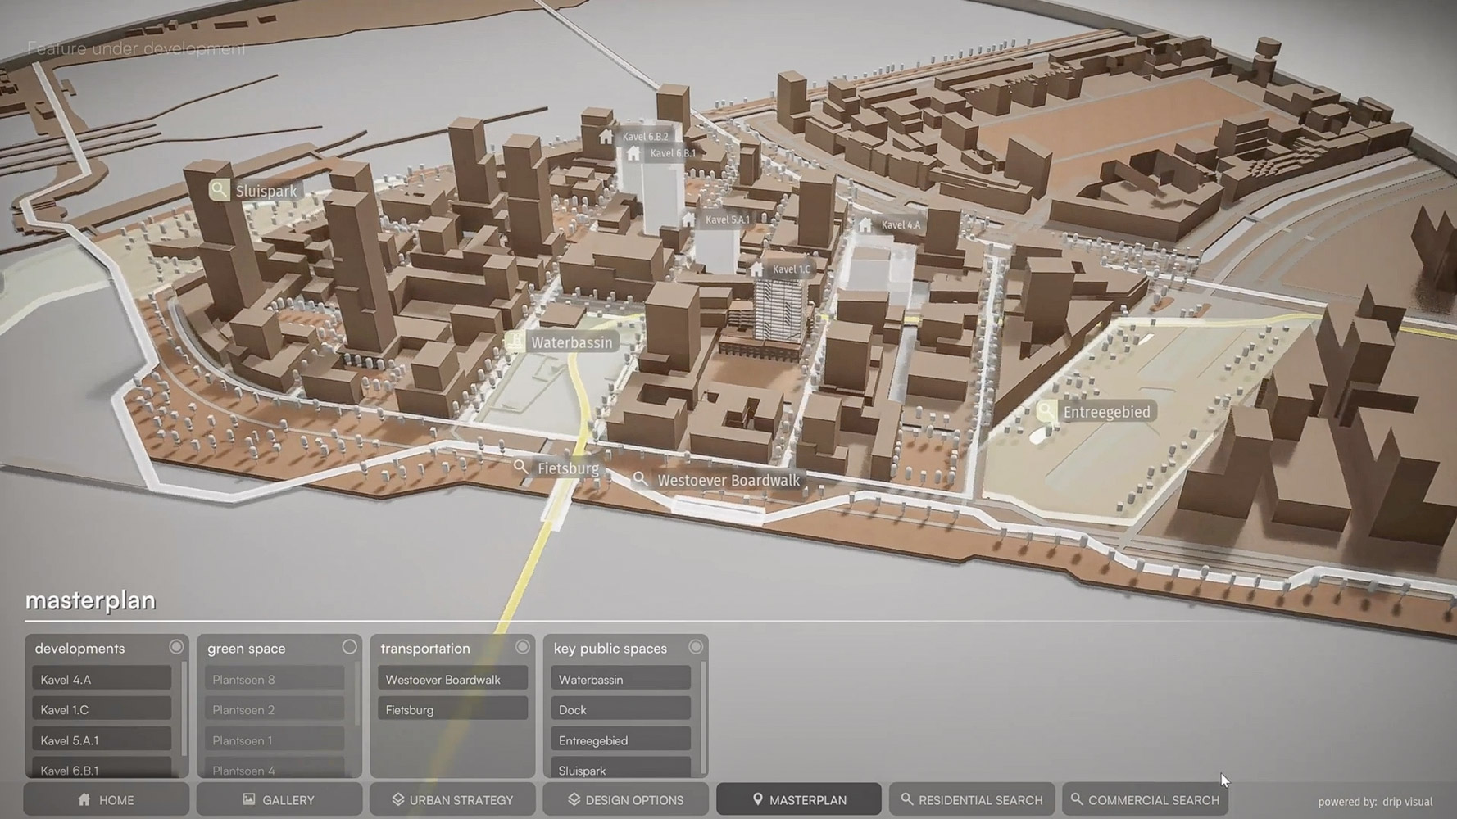The width and height of the screenshot is (1457, 819).
Task: Click the Westoever Boardwalk map marker icon
Action: (641, 480)
